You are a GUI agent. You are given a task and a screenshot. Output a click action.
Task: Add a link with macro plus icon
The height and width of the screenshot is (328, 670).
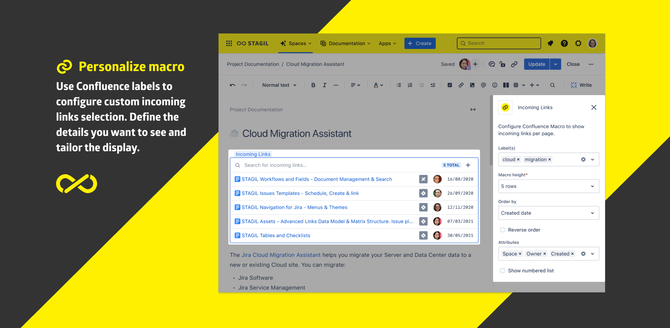(x=468, y=165)
